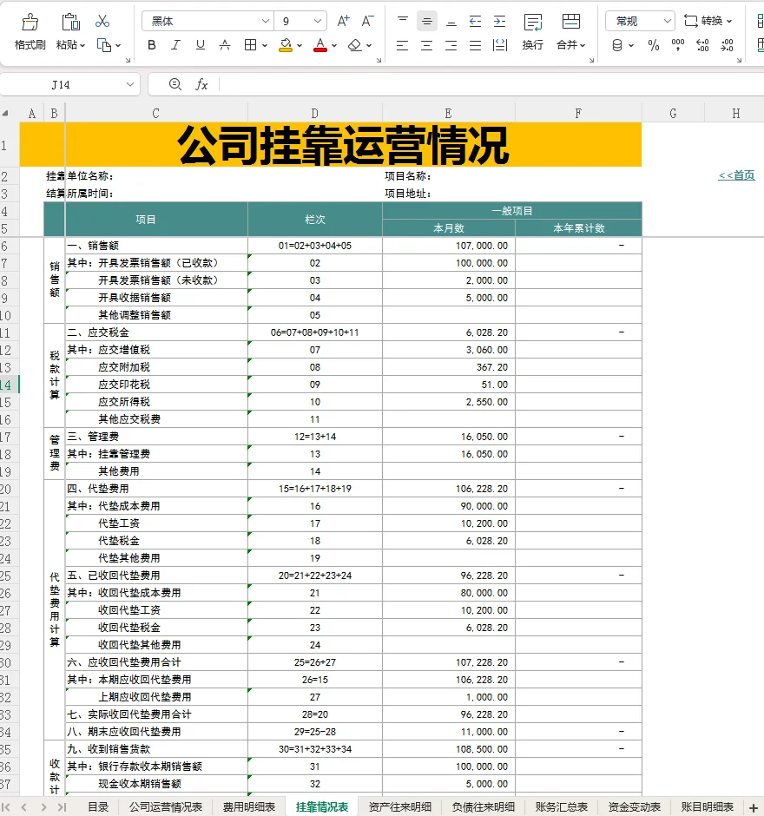Click the currency format icon
The image size is (764, 816).
[x=617, y=46]
